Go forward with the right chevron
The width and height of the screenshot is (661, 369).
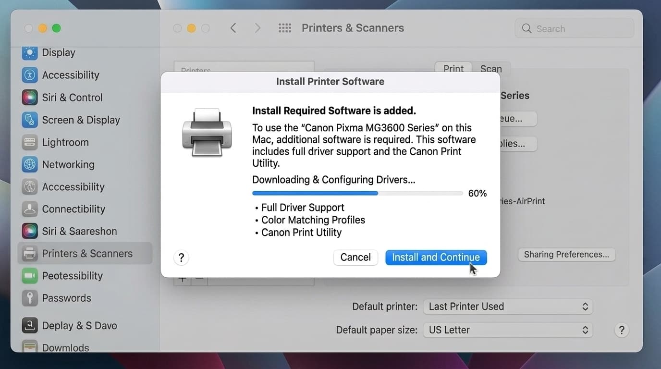point(257,28)
